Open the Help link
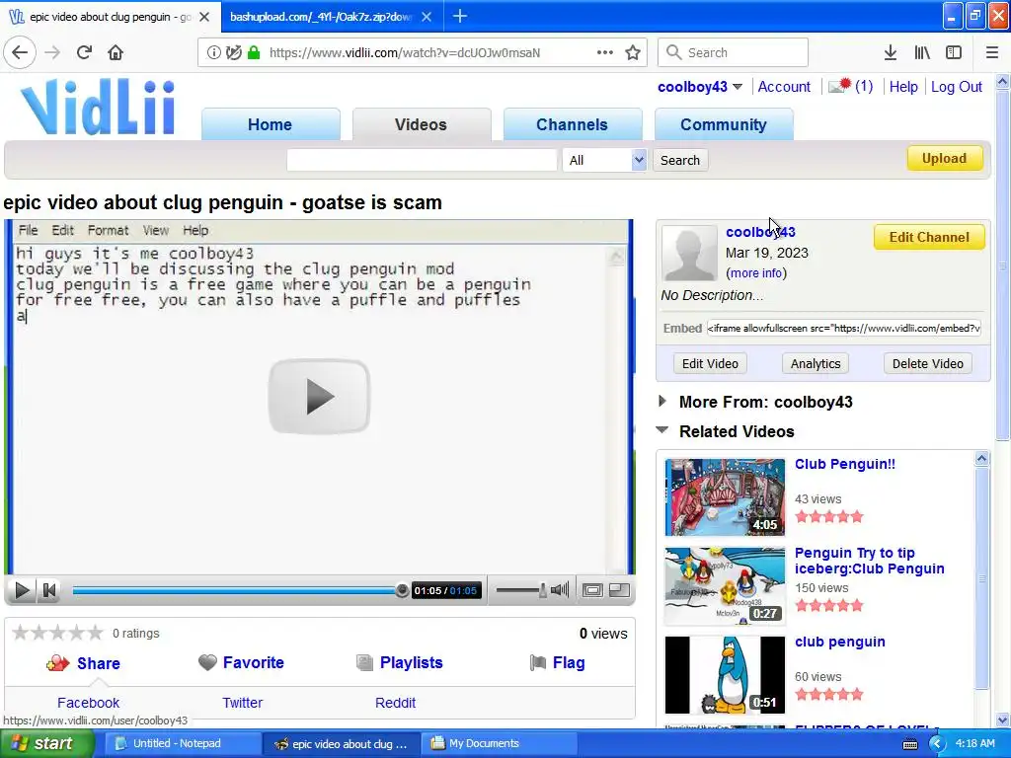The width and height of the screenshot is (1011, 758). pos(903,87)
